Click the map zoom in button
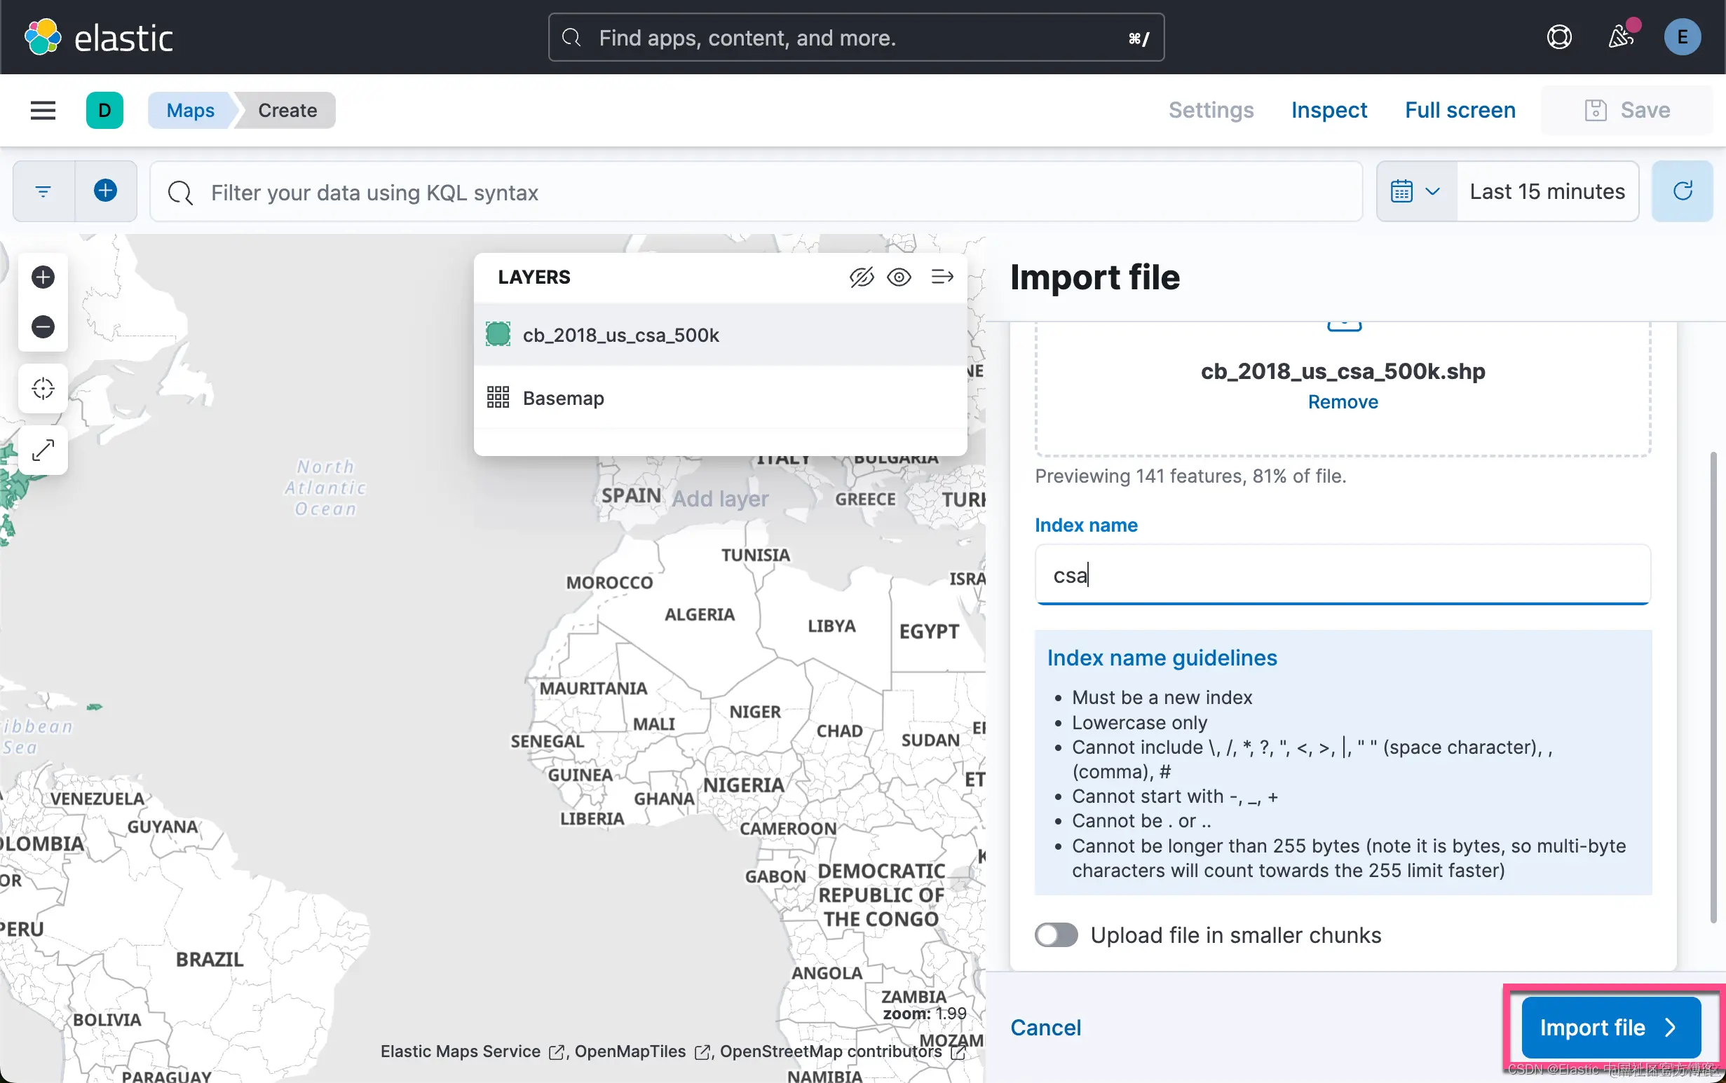 pos(43,277)
